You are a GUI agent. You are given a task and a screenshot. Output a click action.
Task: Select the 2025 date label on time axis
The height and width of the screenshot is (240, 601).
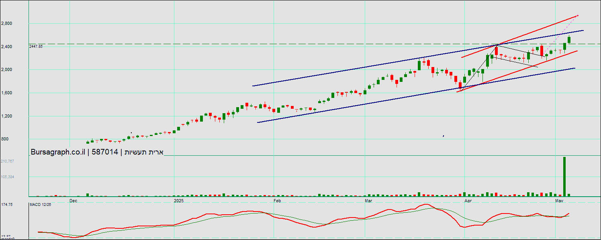tap(179, 200)
